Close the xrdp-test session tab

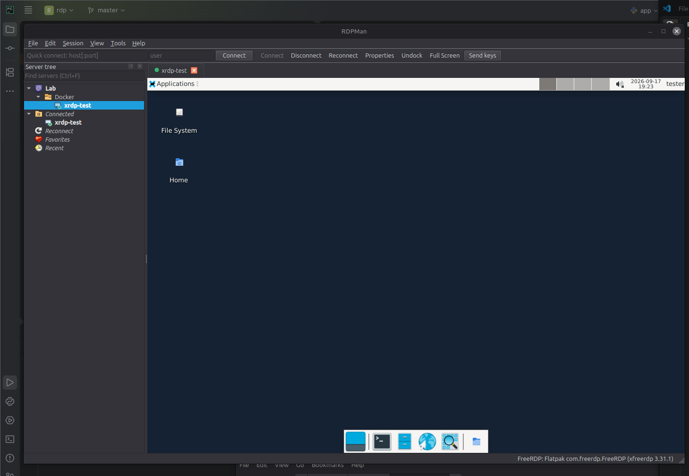point(194,70)
